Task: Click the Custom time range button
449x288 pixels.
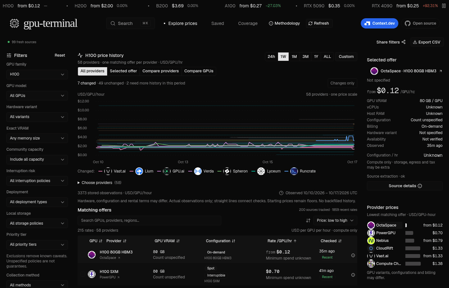Action: pos(346,57)
